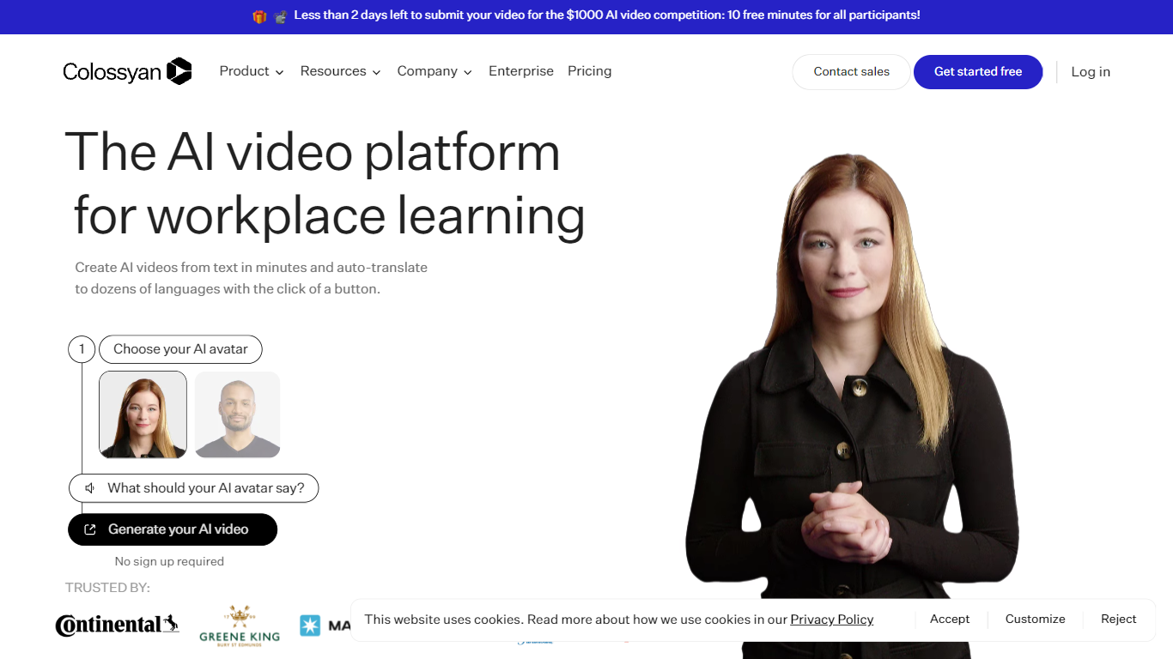Click the speaker icon beside avatar prompt
The width and height of the screenshot is (1173, 659).
click(89, 488)
